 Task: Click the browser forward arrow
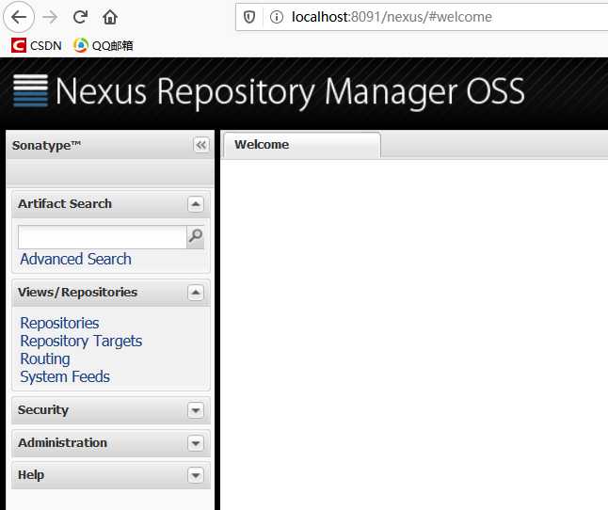point(50,17)
